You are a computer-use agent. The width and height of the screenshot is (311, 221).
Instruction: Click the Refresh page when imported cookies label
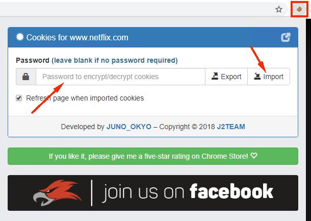click(x=85, y=98)
